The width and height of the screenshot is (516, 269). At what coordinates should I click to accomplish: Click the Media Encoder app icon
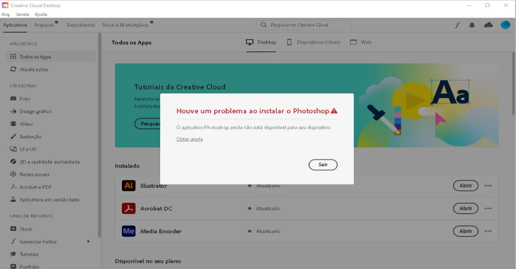[x=129, y=231]
